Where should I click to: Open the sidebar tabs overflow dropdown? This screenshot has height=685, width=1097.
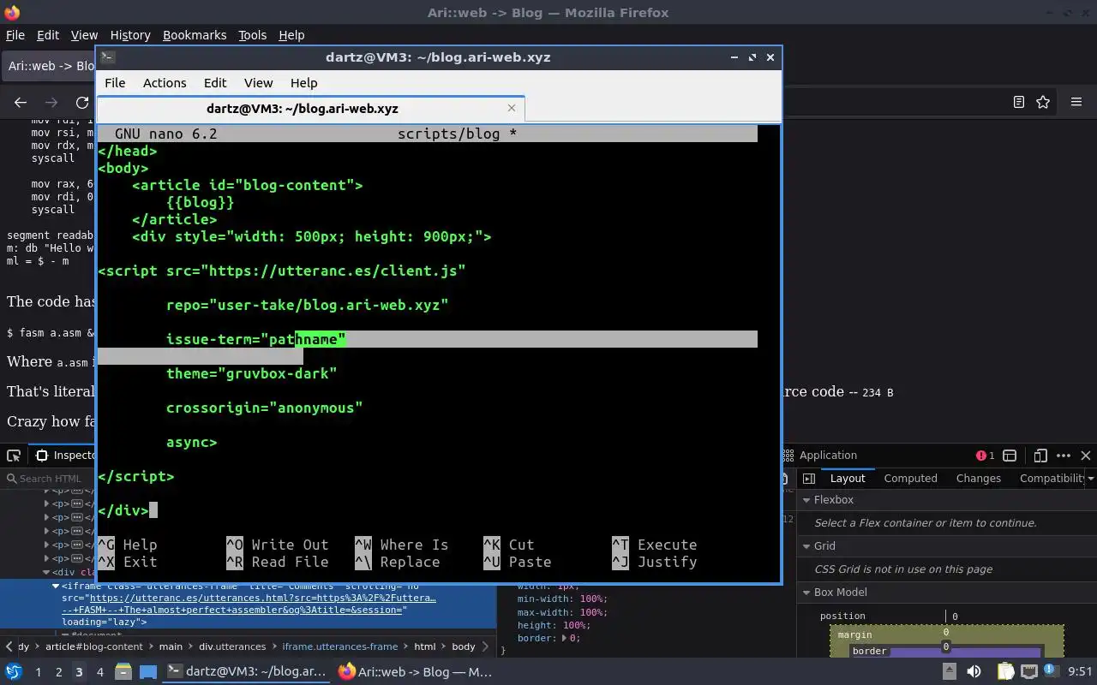click(1090, 479)
